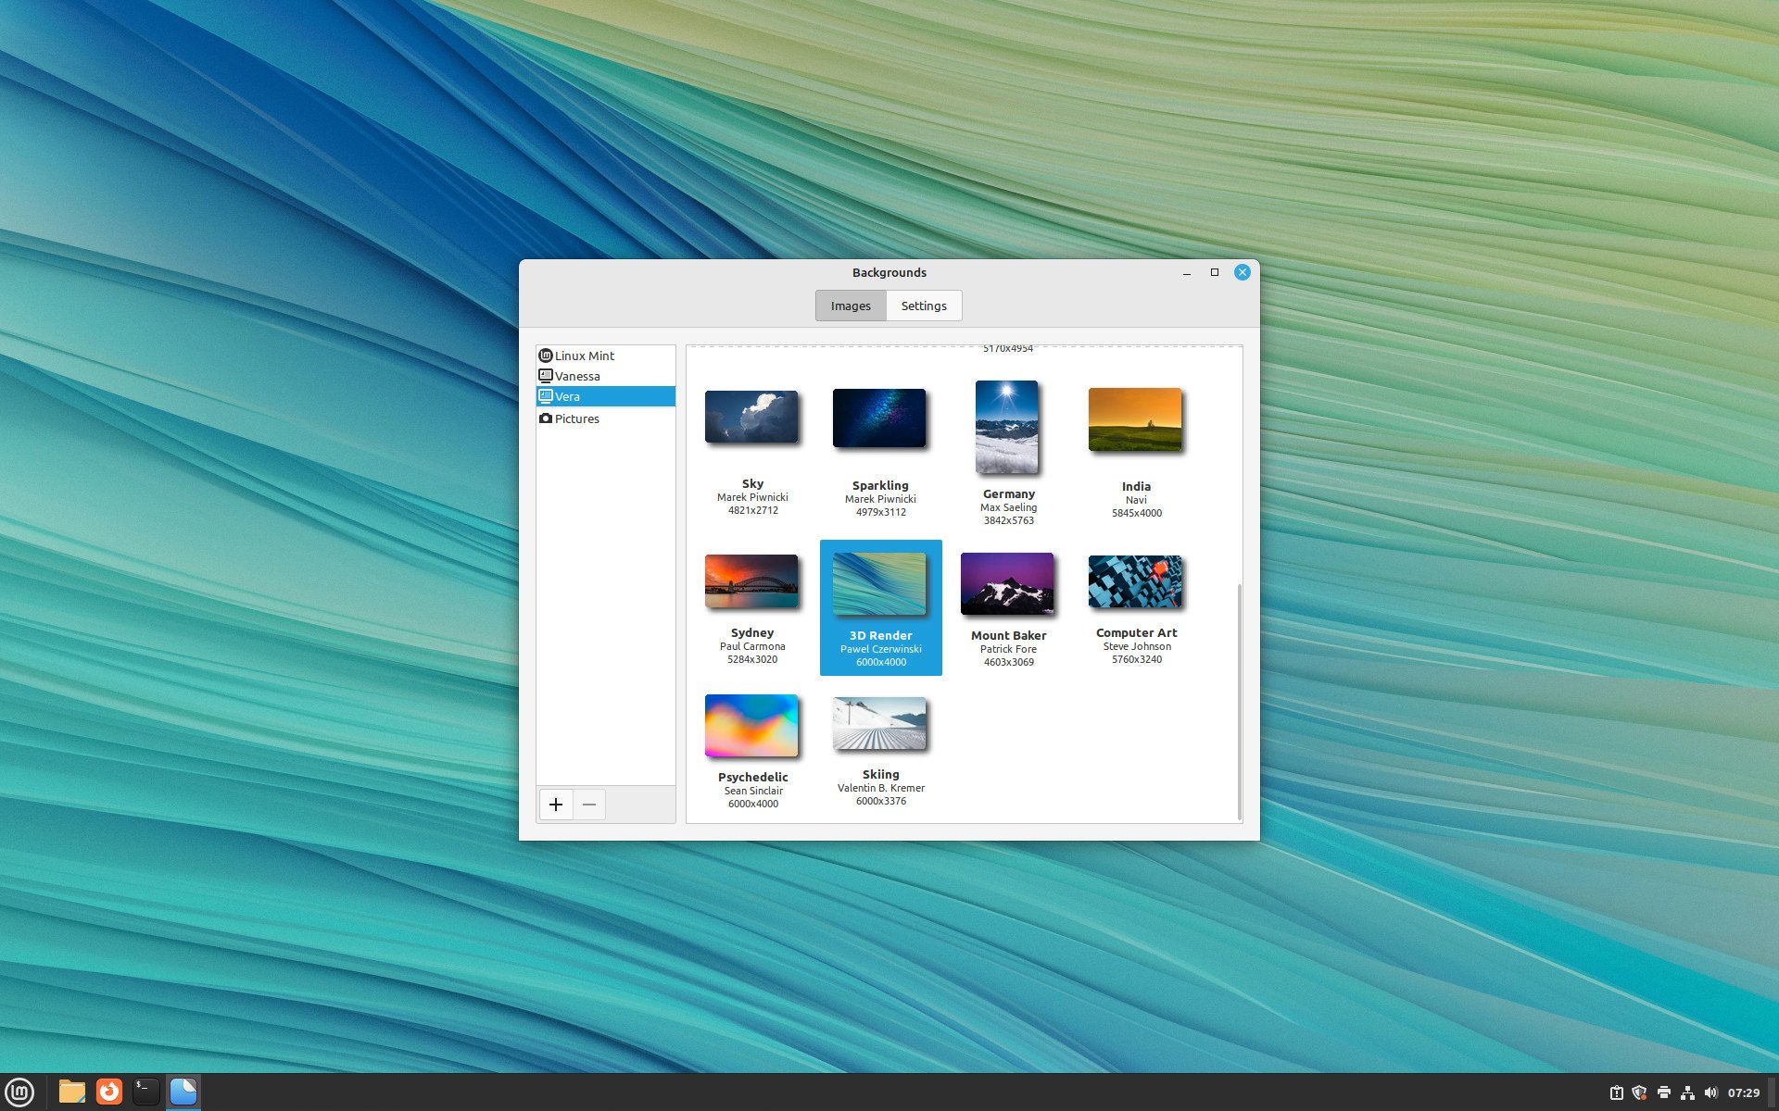
Task: Click the volume icon in the system tray
Action: click(1710, 1091)
